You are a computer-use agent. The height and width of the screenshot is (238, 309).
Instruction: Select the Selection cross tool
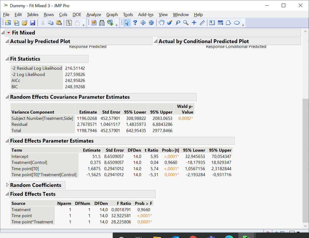point(143,23)
